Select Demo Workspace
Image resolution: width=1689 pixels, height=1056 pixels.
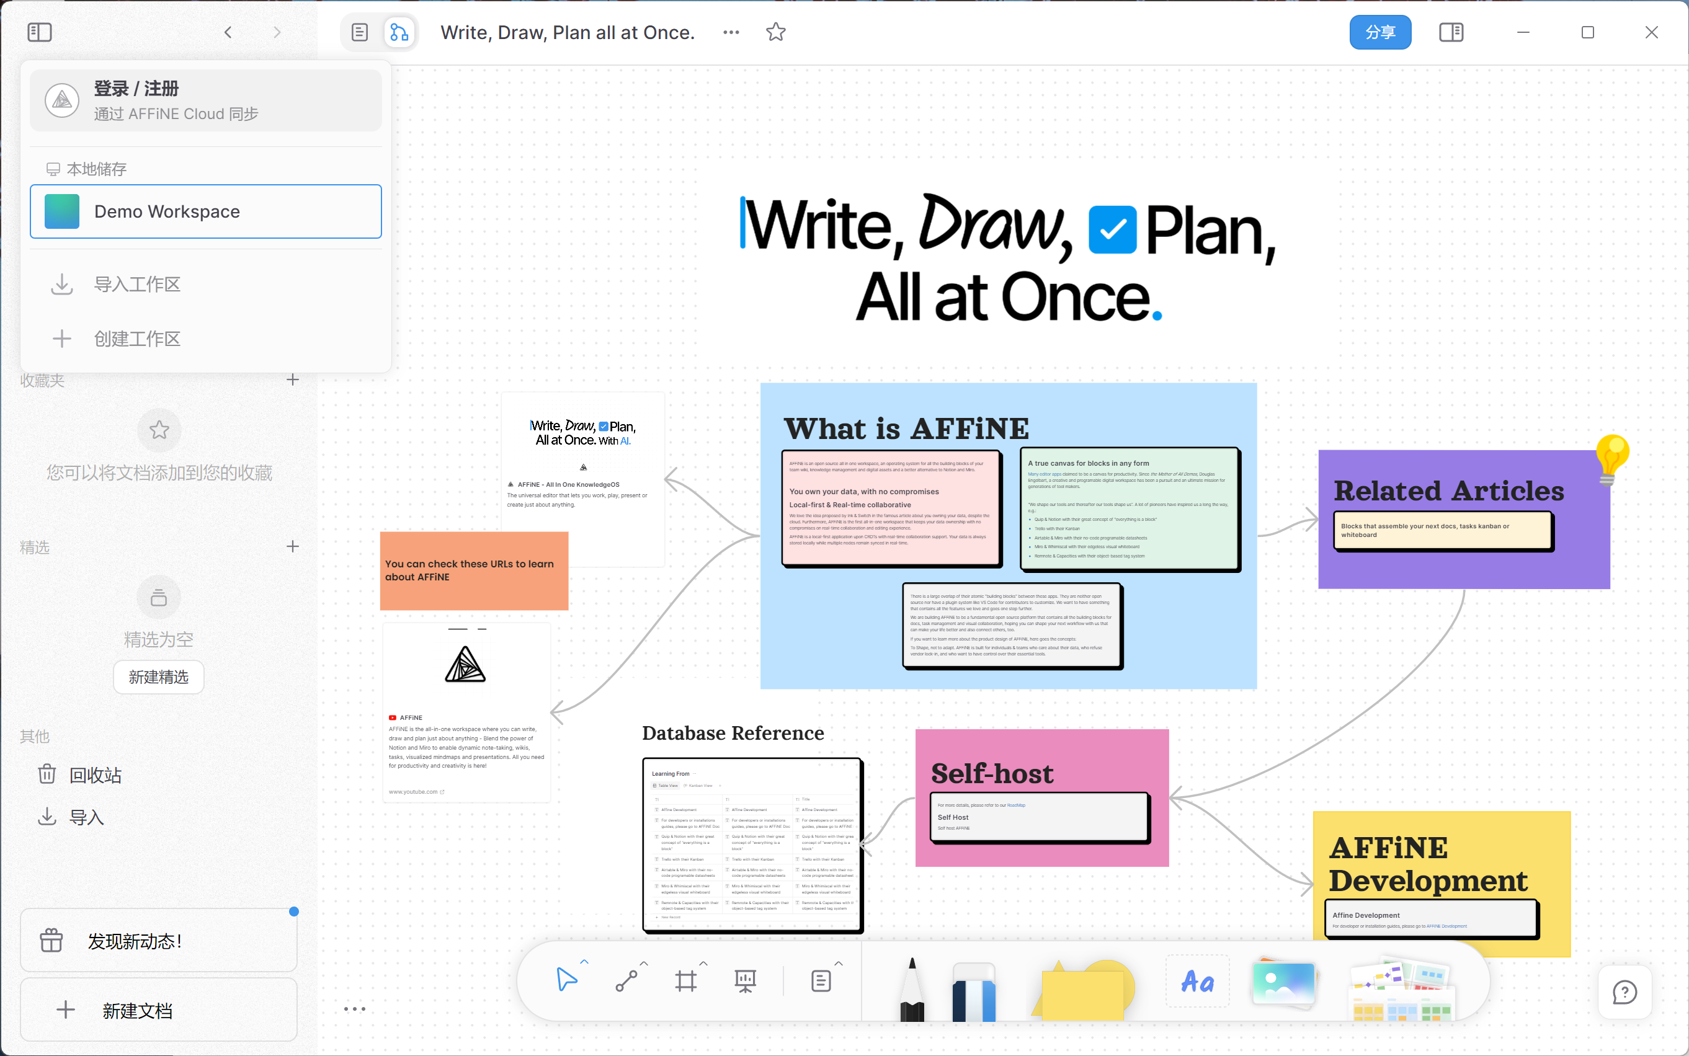click(205, 211)
